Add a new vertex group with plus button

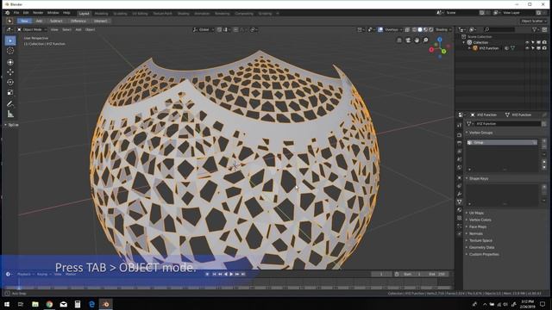pos(544,141)
